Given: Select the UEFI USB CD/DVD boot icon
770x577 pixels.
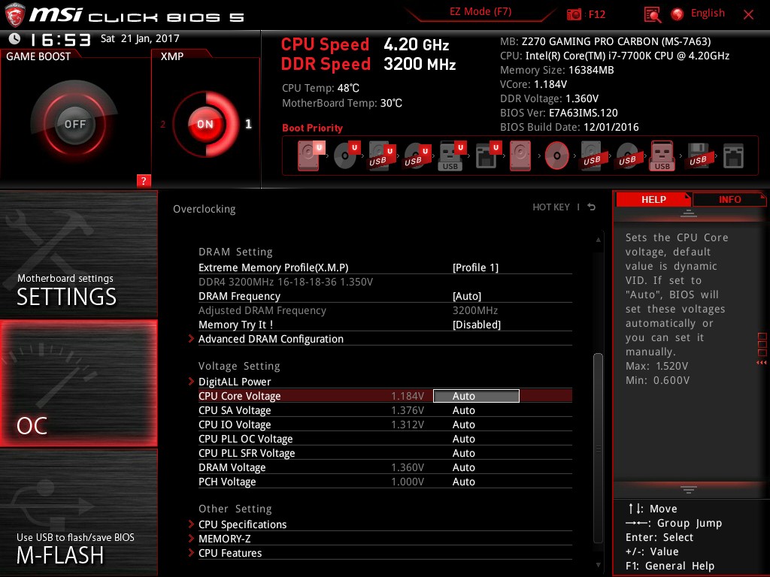Looking at the screenshot, I should click(x=417, y=156).
